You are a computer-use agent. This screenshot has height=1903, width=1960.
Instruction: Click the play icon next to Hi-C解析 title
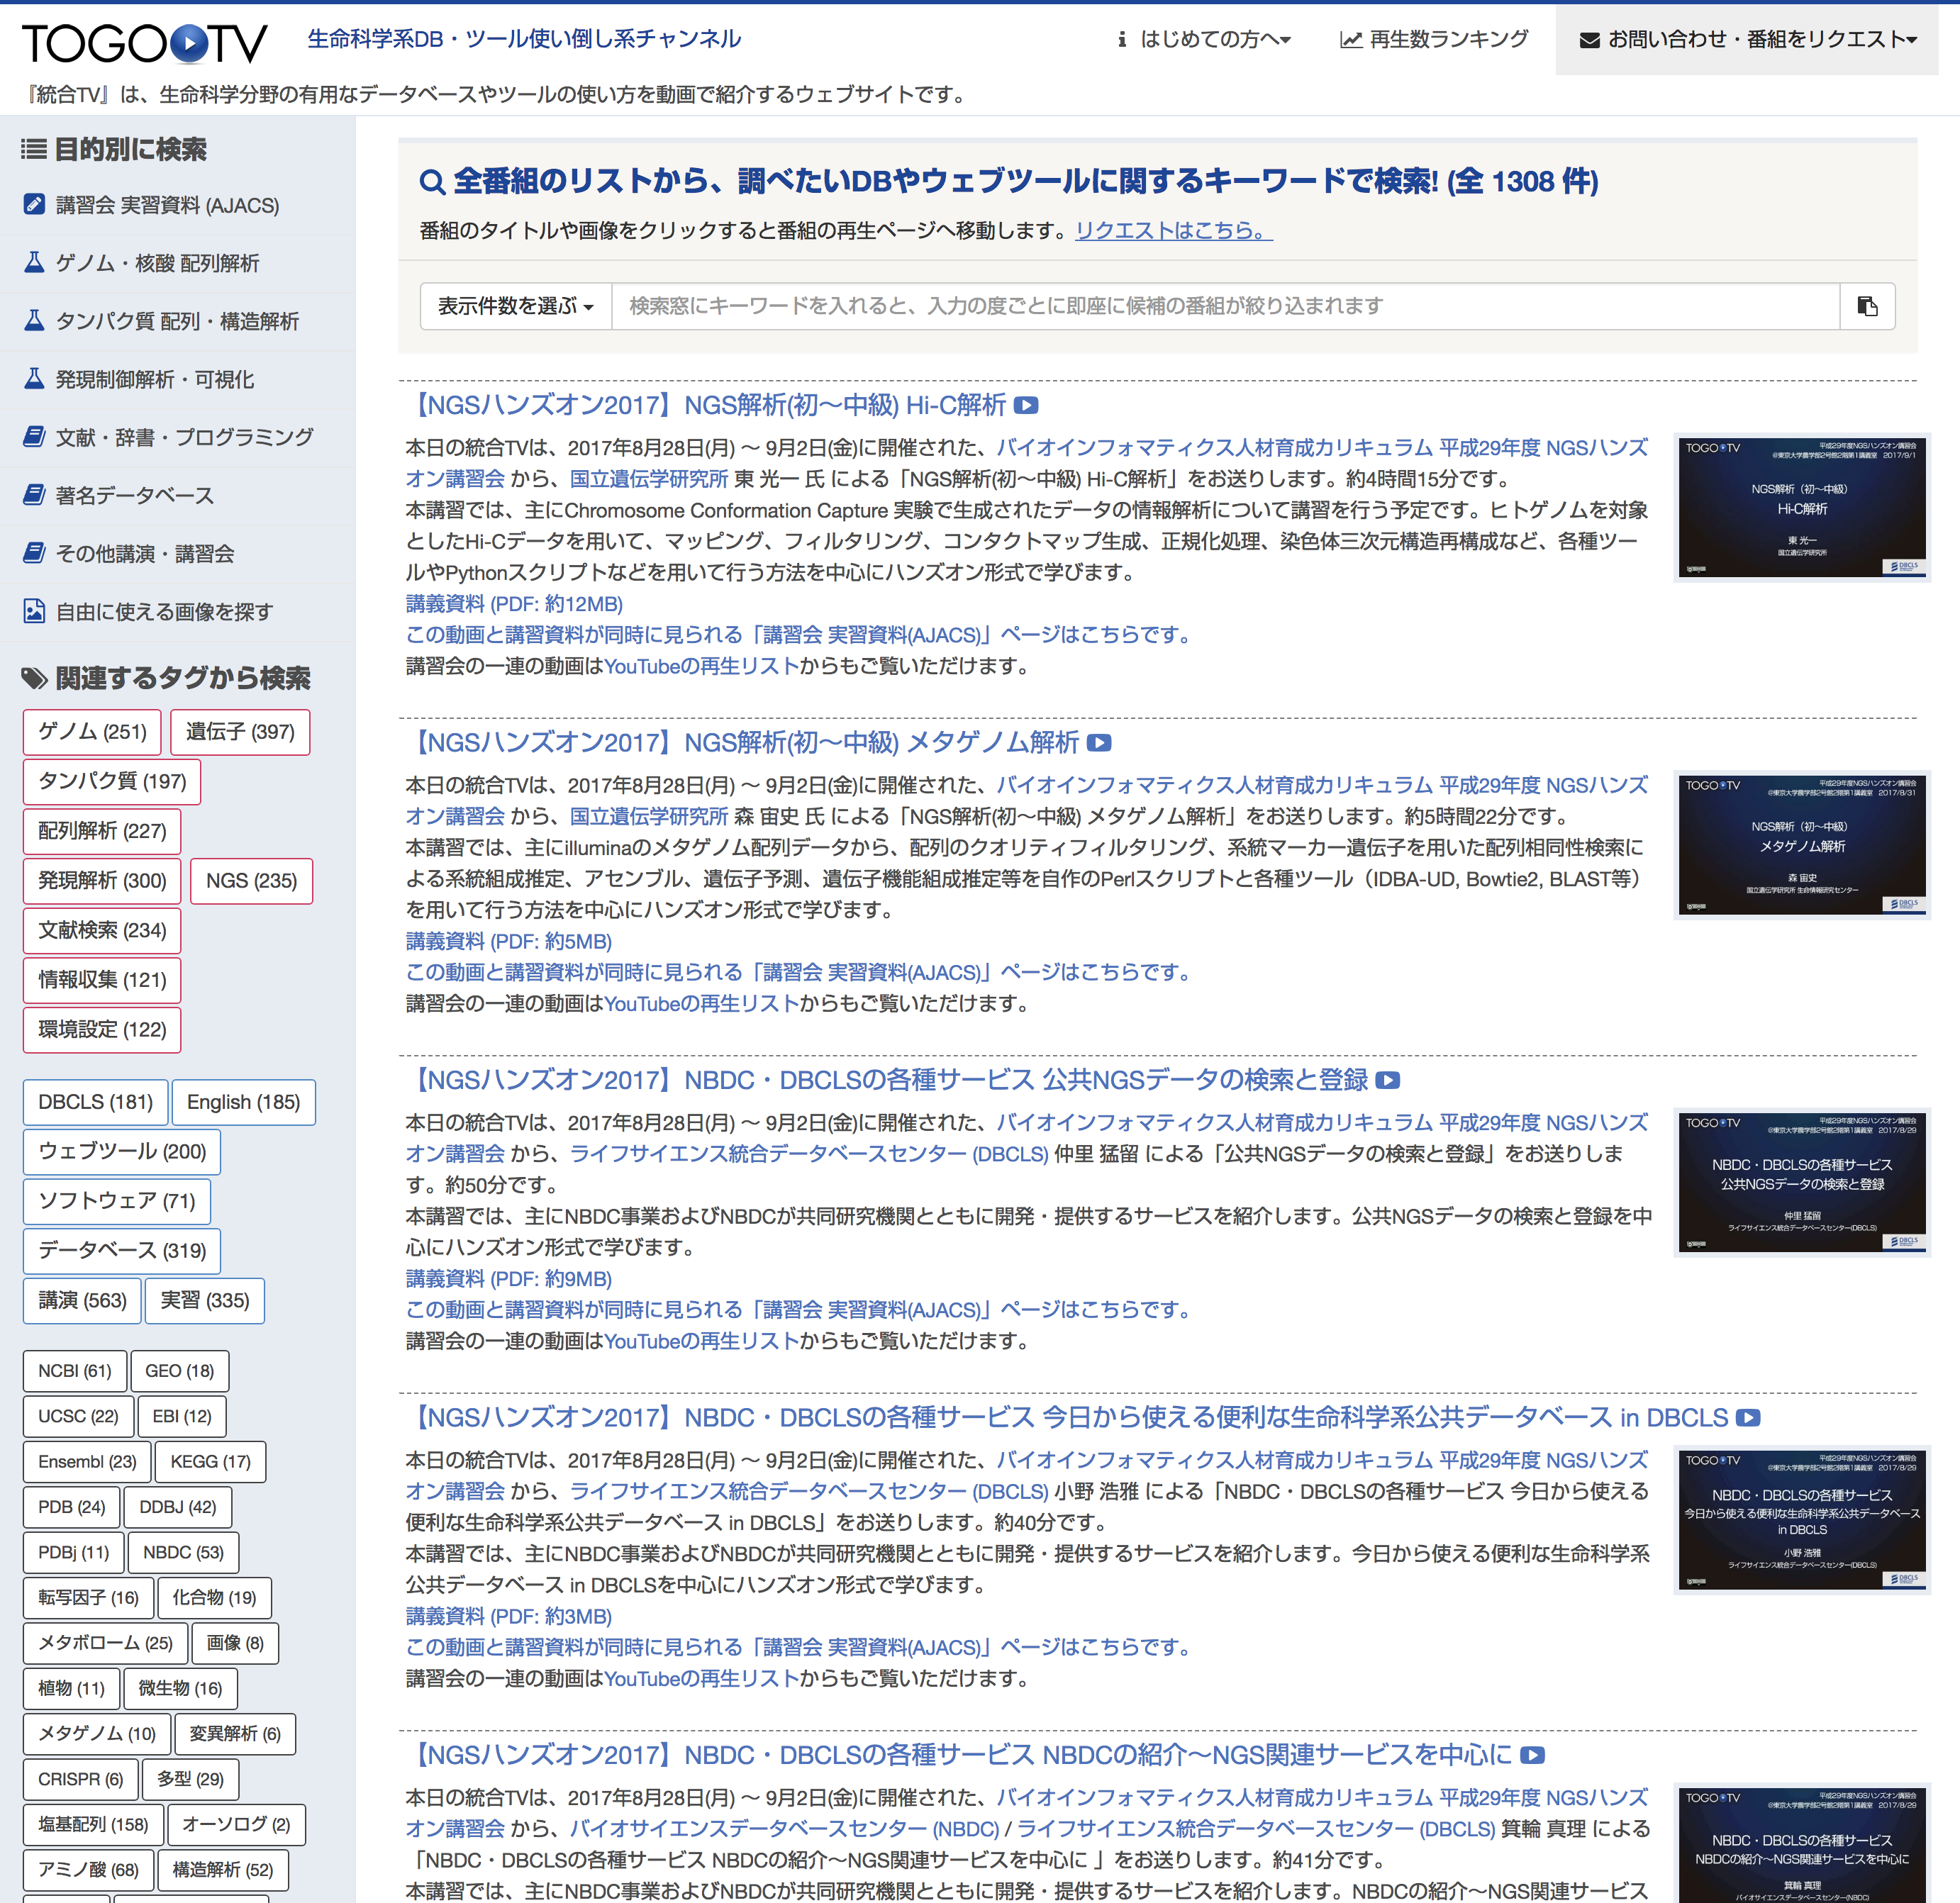tap(1027, 406)
